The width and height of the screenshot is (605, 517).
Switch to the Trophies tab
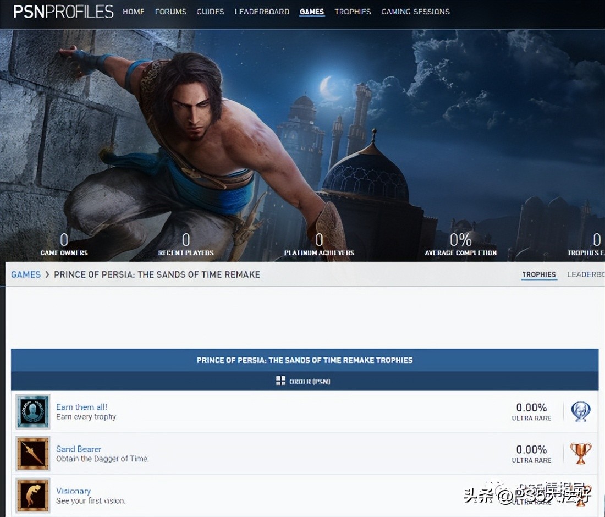[539, 274]
